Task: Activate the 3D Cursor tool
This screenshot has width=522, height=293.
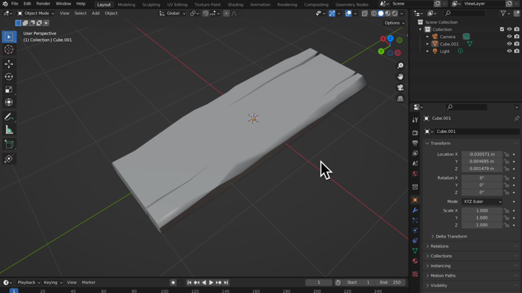Action: [9, 49]
